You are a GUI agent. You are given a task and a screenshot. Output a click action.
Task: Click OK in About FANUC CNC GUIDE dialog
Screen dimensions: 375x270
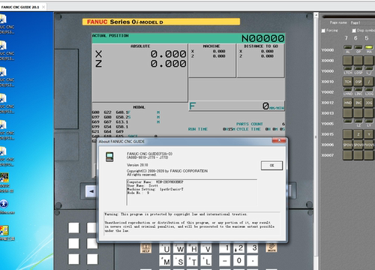(x=271, y=166)
